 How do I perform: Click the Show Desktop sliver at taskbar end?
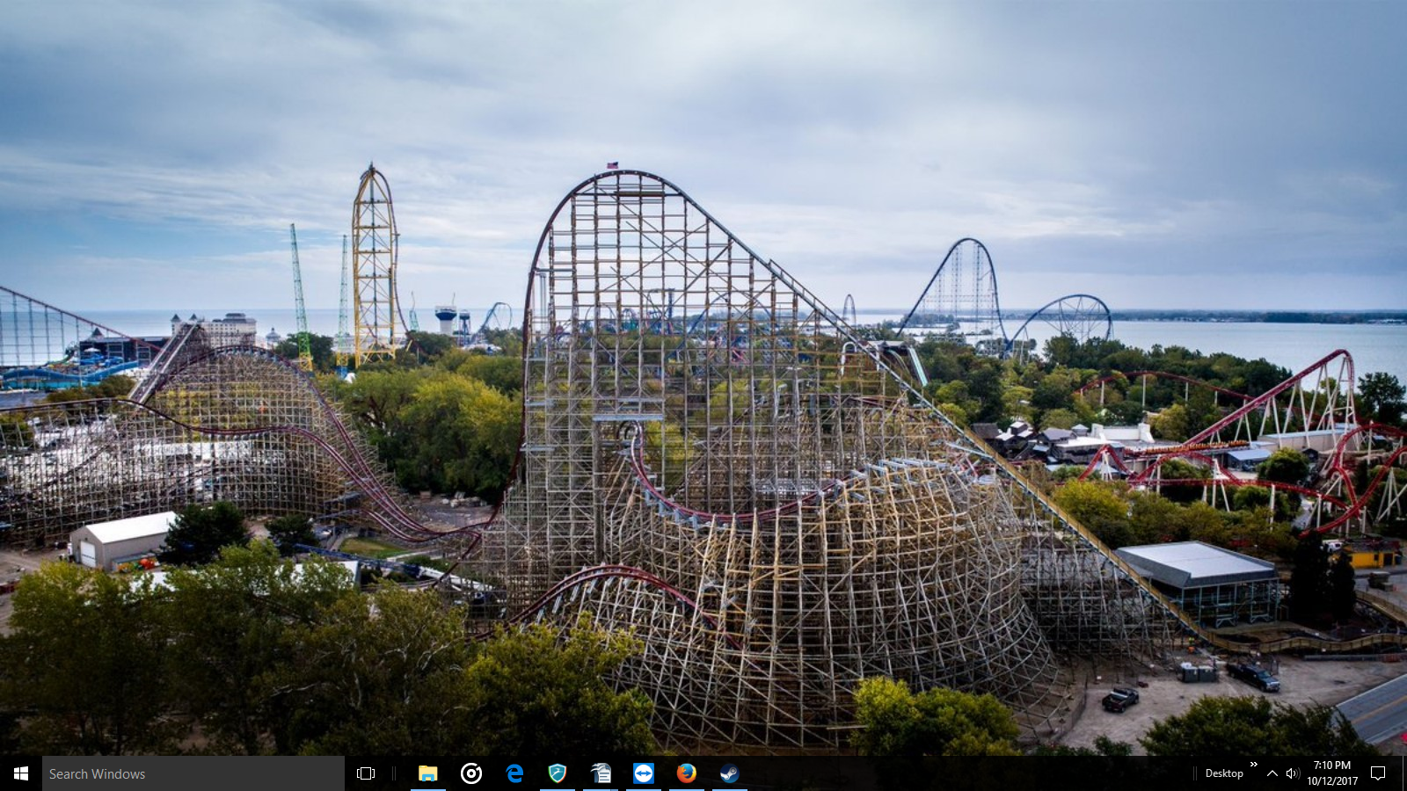point(1404,773)
